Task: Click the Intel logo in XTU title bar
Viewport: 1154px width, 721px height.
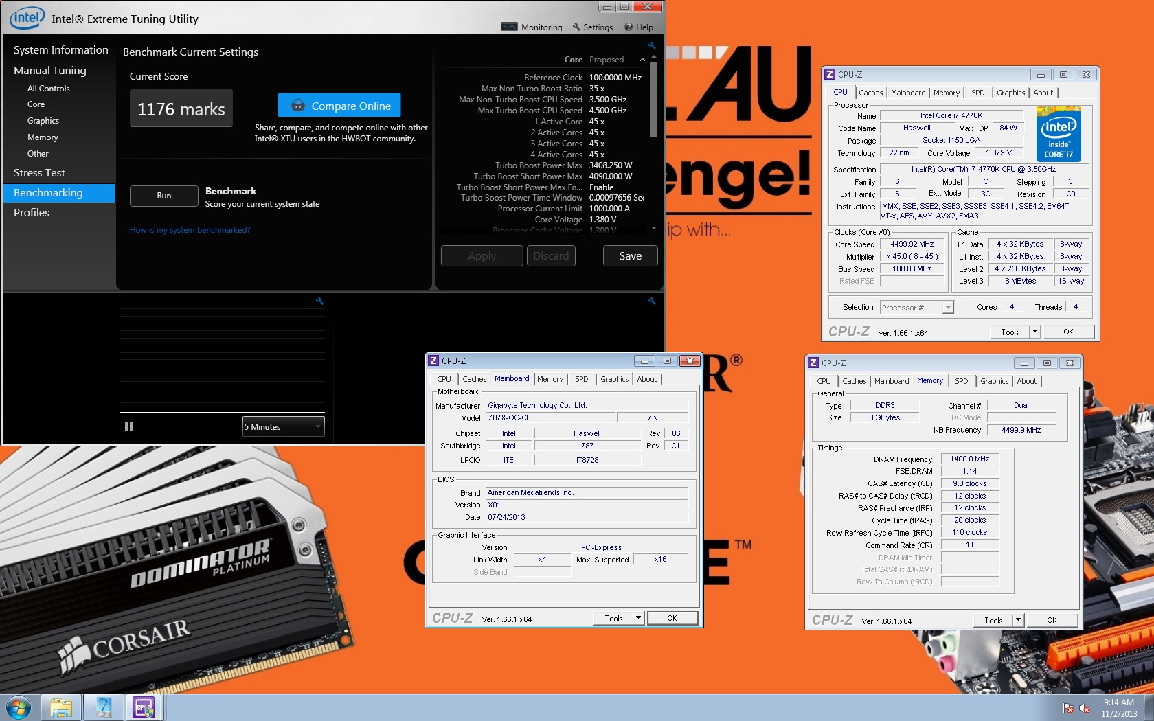Action: (27, 18)
